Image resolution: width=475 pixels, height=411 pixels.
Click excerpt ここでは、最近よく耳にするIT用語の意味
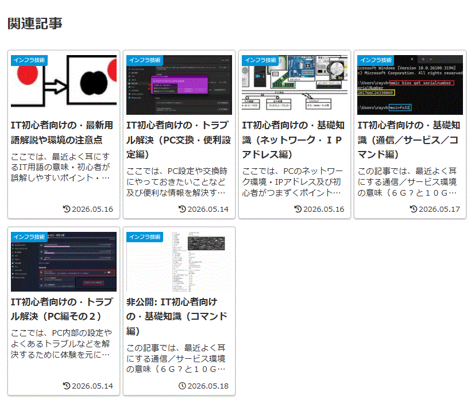point(60,167)
